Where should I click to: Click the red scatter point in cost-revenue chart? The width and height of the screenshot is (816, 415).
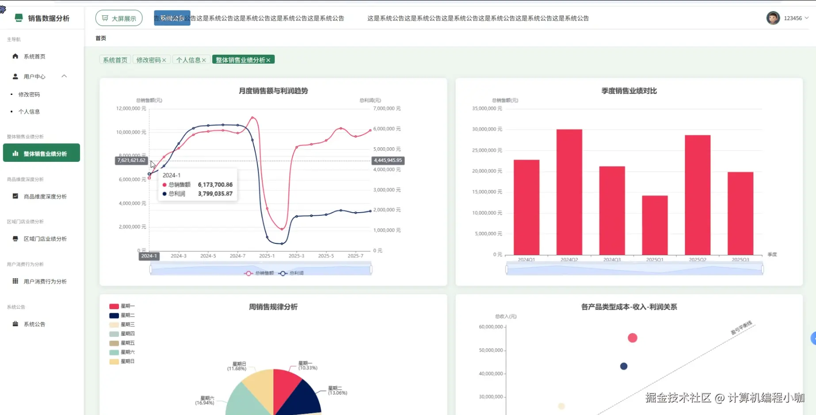(x=633, y=338)
